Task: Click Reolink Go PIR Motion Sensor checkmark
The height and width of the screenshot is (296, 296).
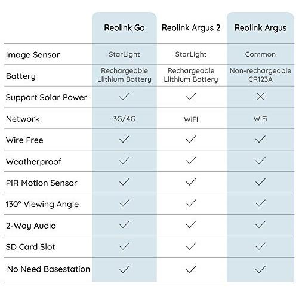Action: [124, 182]
